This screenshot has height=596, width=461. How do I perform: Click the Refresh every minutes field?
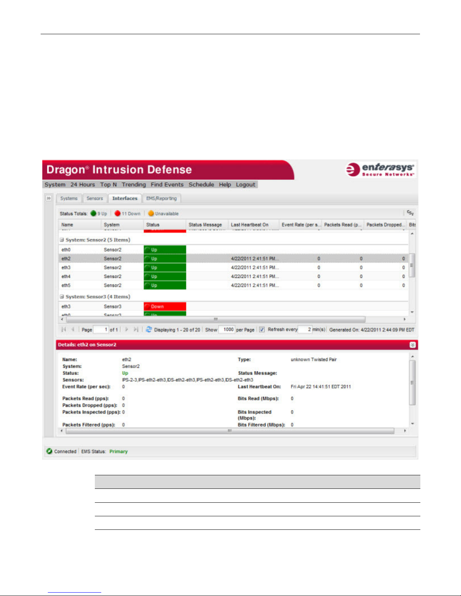coord(305,330)
